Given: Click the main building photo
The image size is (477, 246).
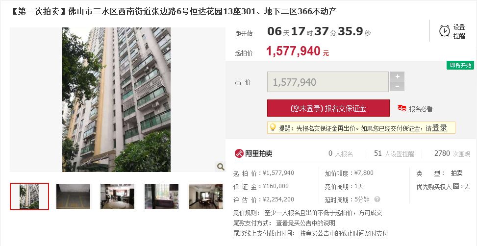Looking at the screenshot, I should (117, 100).
